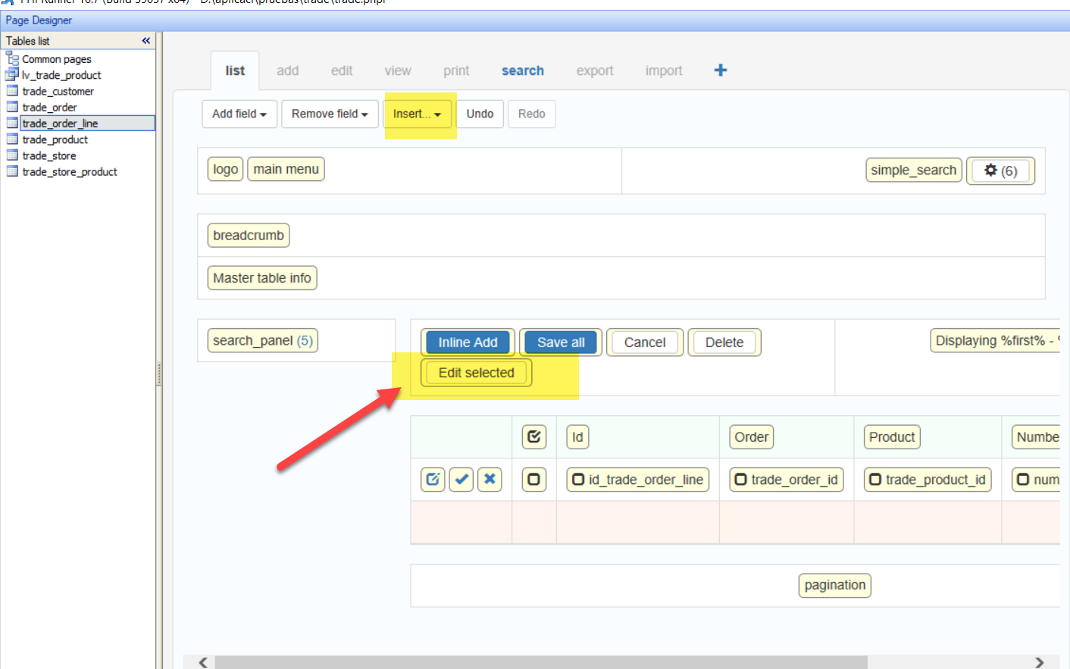Open the Insert... dropdown menu
Screen dimensions: 1070x669
click(x=417, y=114)
